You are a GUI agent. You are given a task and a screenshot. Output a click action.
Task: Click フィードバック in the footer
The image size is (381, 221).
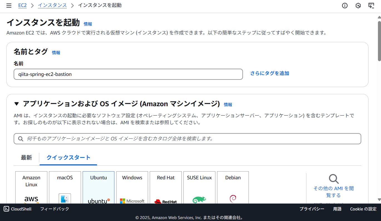coord(55,209)
